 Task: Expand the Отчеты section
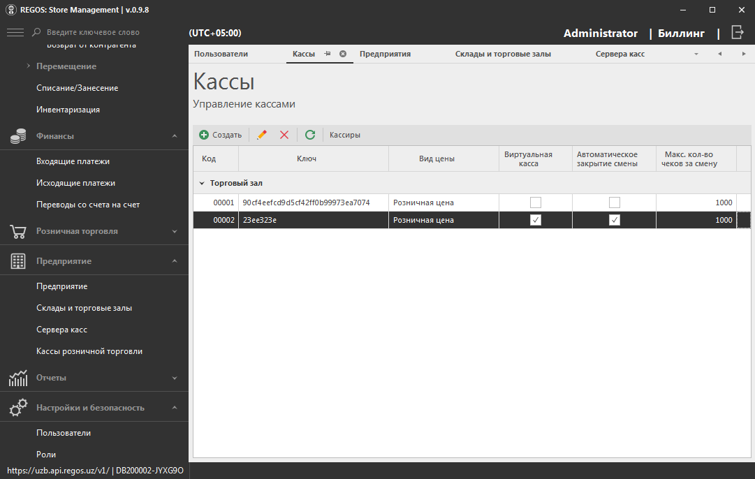175,378
